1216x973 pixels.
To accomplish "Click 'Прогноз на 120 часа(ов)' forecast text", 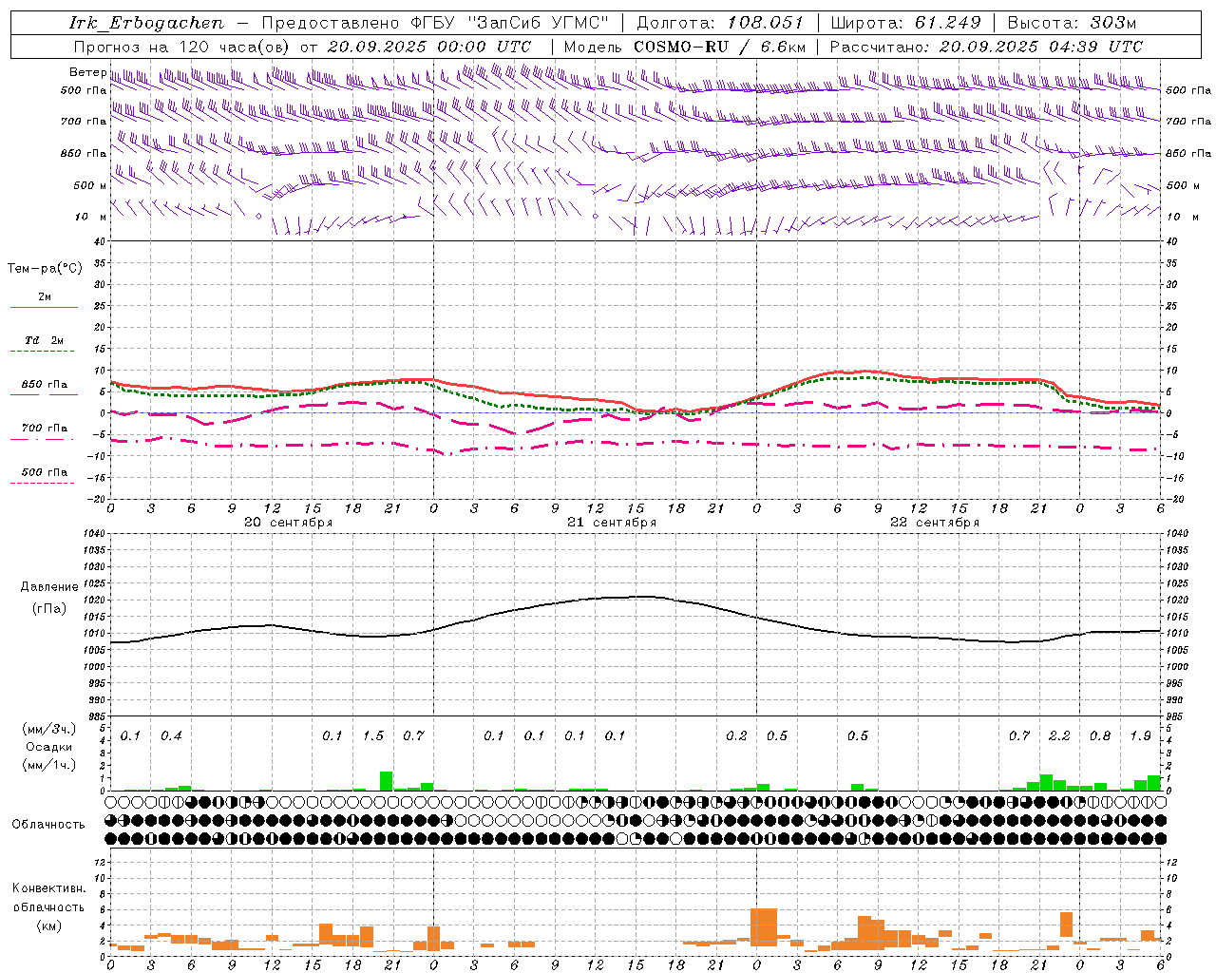I will (x=181, y=47).
